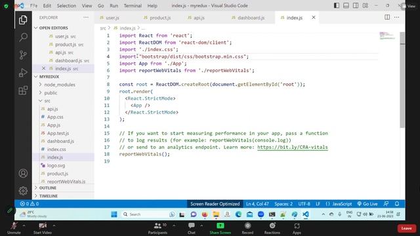The image size is (420, 236).
Task: Open the View menu
Action: click(87, 6)
